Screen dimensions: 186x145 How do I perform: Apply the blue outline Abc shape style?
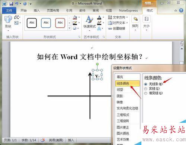(x=46, y=23)
